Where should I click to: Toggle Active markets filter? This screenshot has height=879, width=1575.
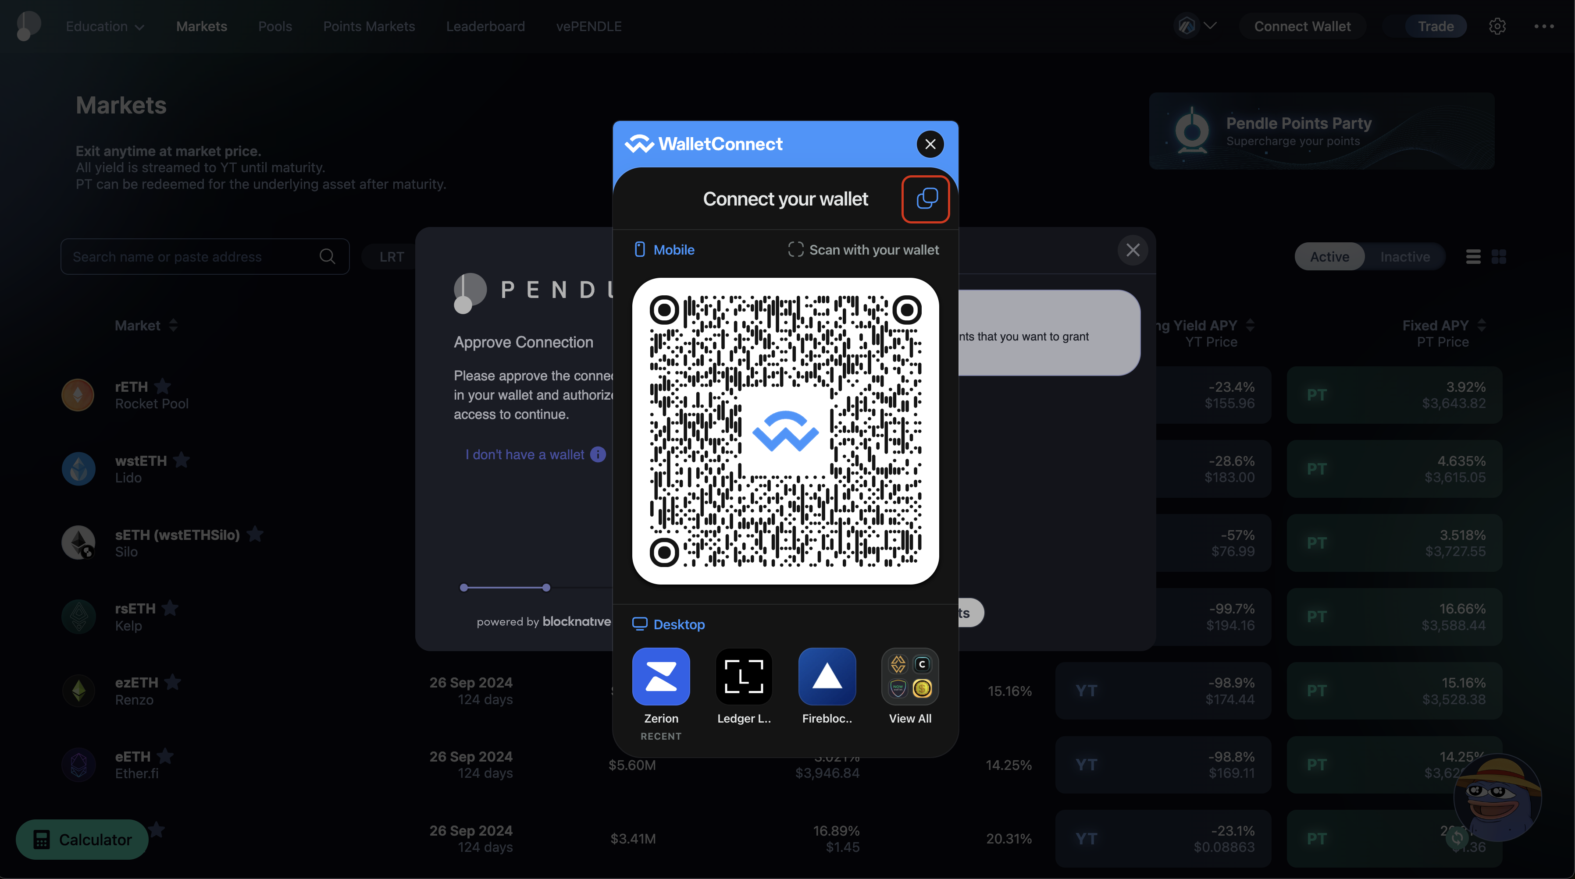click(1329, 257)
